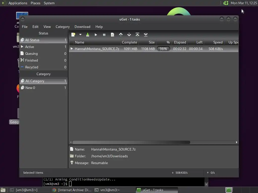
Task: Move download up with the up-arrow icon
Action: pyautogui.click(x=121, y=35)
